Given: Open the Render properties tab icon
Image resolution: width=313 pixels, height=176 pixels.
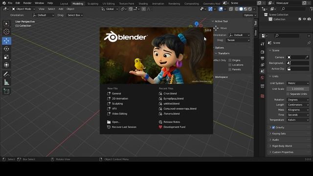Looking at the screenshot, I should pos(263,52).
